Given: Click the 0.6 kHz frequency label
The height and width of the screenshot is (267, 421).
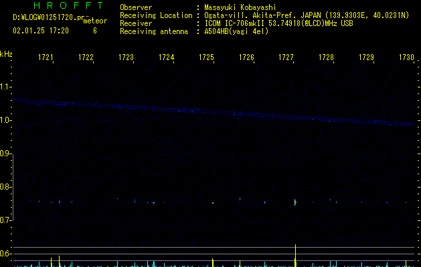Looking at the screenshot, I should click(5, 254).
